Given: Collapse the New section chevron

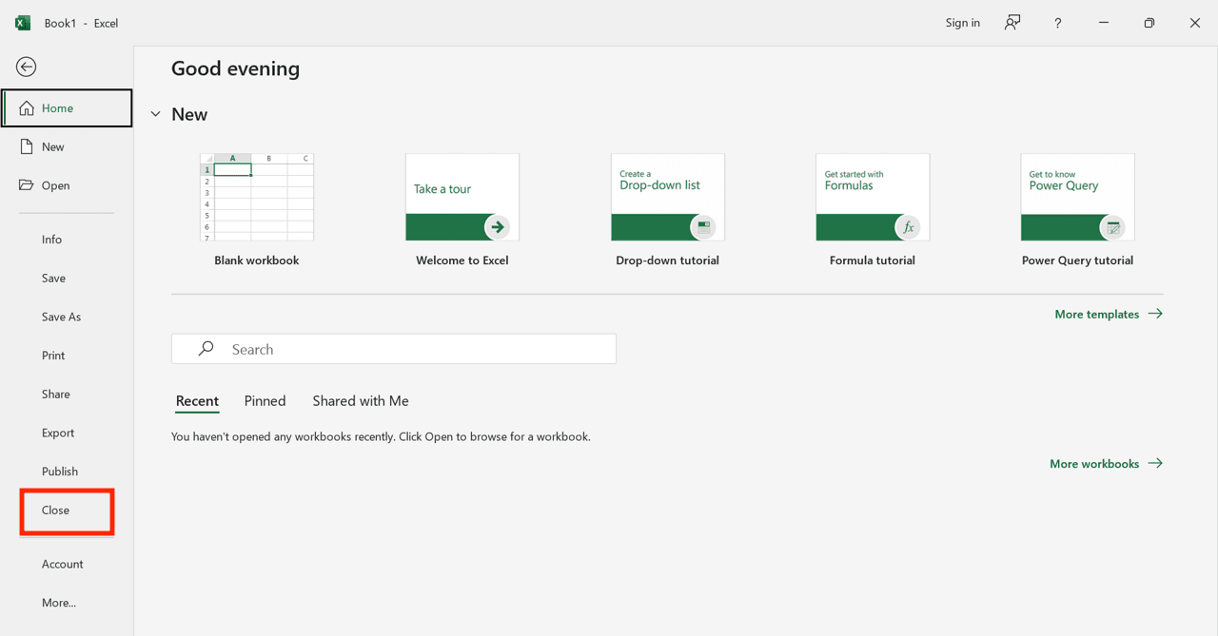Looking at the screenshot, I should (x=156, y=115).
